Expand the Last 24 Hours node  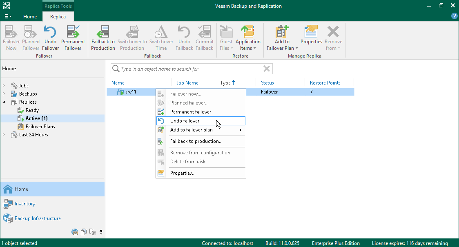tap(4, 135)
